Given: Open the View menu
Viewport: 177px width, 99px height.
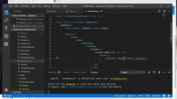Looking at the screenshot, I should (x=34, y=6).
